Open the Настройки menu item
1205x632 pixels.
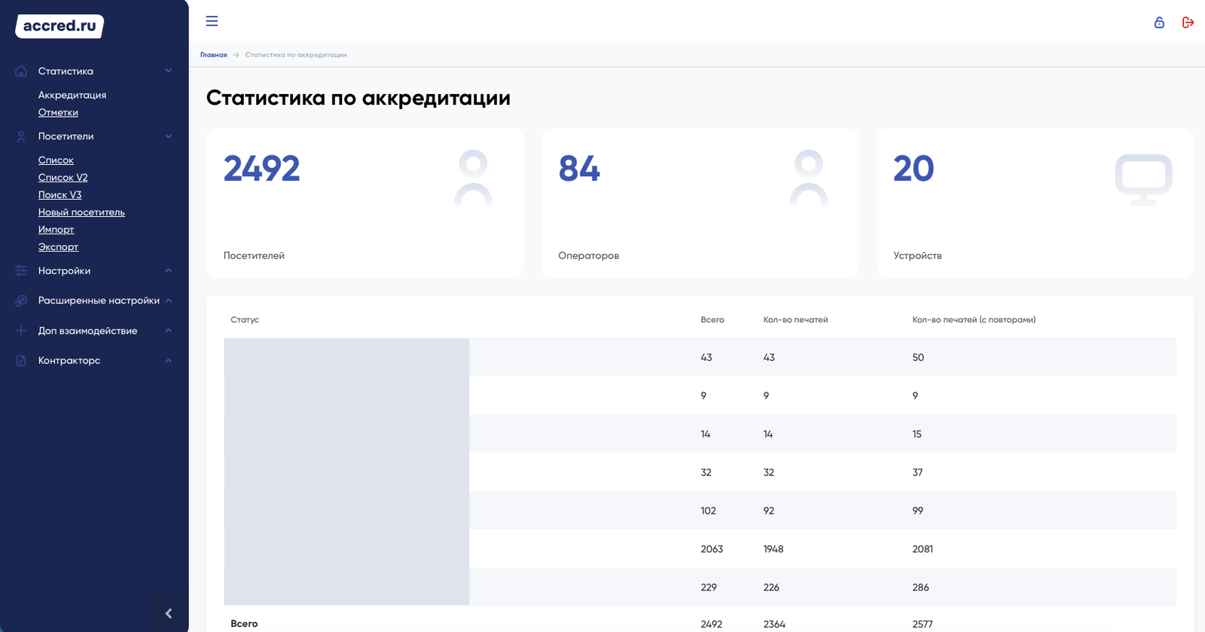[64, 270]
